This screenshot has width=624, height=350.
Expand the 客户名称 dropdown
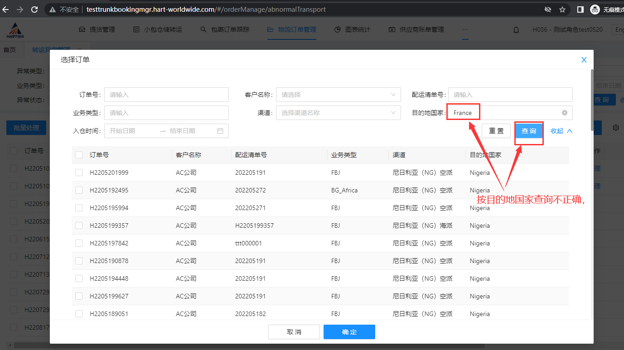pyautogui.click(x=338, y=95)
